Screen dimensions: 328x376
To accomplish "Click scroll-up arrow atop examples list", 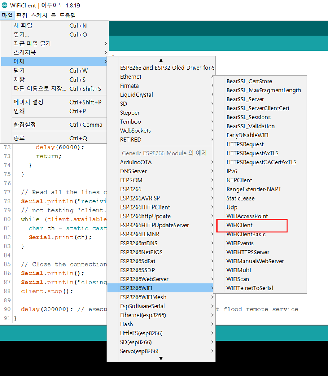I will (161, 60).
